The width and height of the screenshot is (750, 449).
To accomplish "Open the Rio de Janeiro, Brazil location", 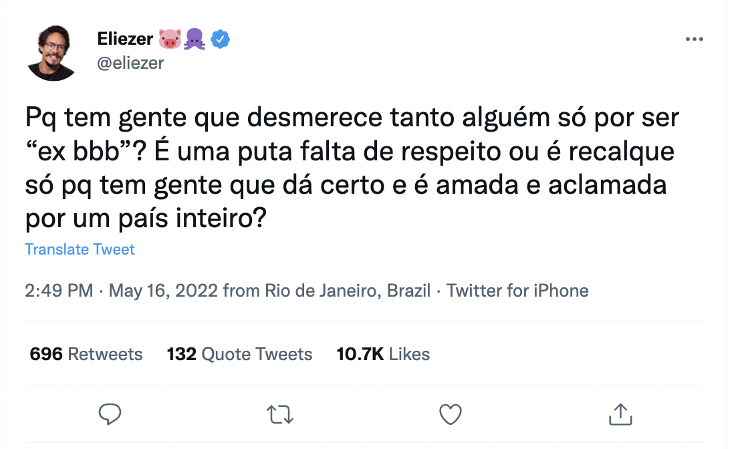I will pos(348,291).
